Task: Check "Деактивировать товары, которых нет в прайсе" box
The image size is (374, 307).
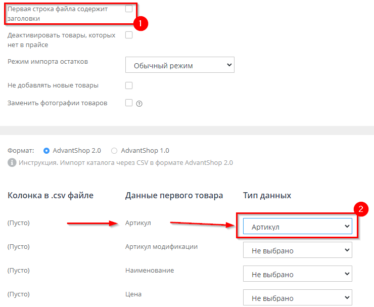Action: (129, 35)
